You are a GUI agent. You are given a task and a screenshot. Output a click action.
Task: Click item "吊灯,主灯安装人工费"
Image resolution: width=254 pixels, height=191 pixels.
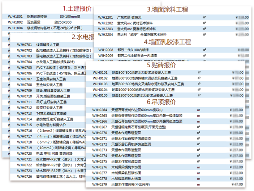pos(52,102)
